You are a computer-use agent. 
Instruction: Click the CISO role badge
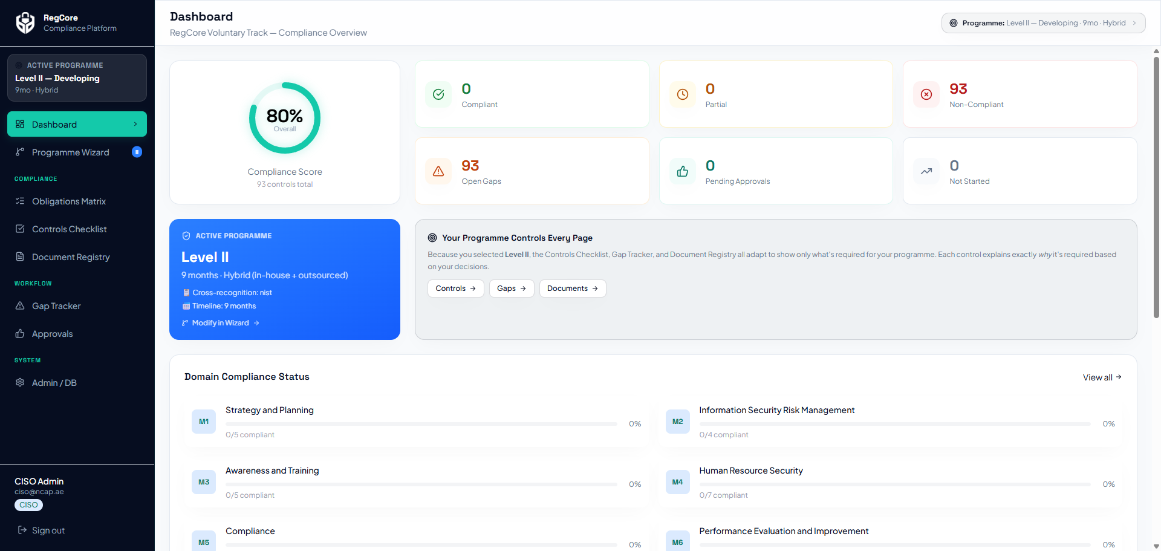click(x=28, y=505)
